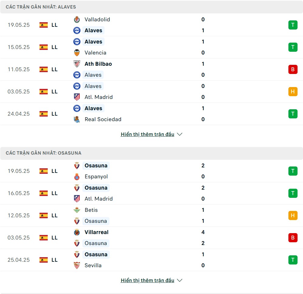Click the Real Sociedad crest icon

coord(77,119)
